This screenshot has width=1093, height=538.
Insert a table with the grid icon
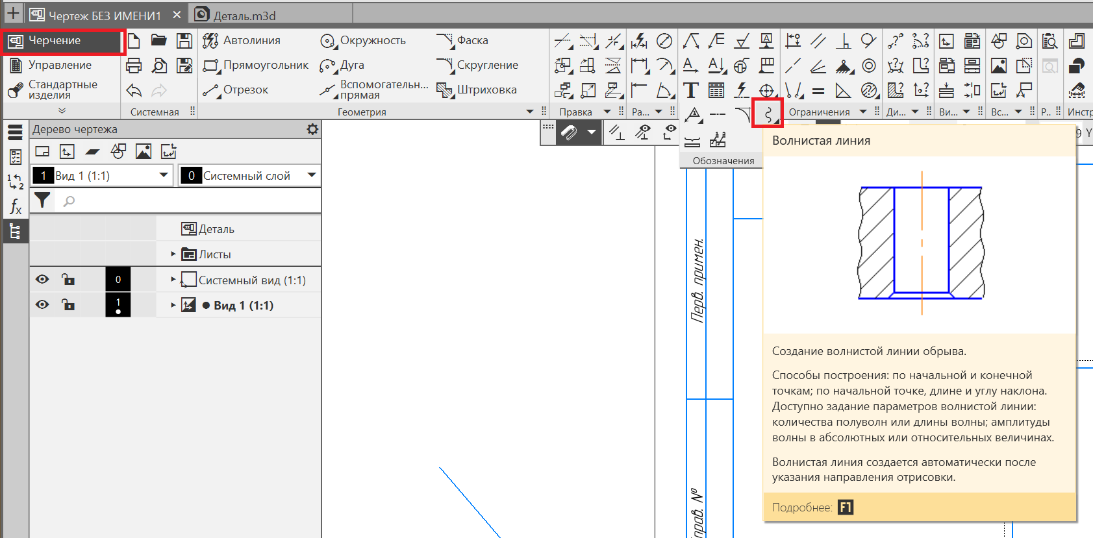(716, 90)
